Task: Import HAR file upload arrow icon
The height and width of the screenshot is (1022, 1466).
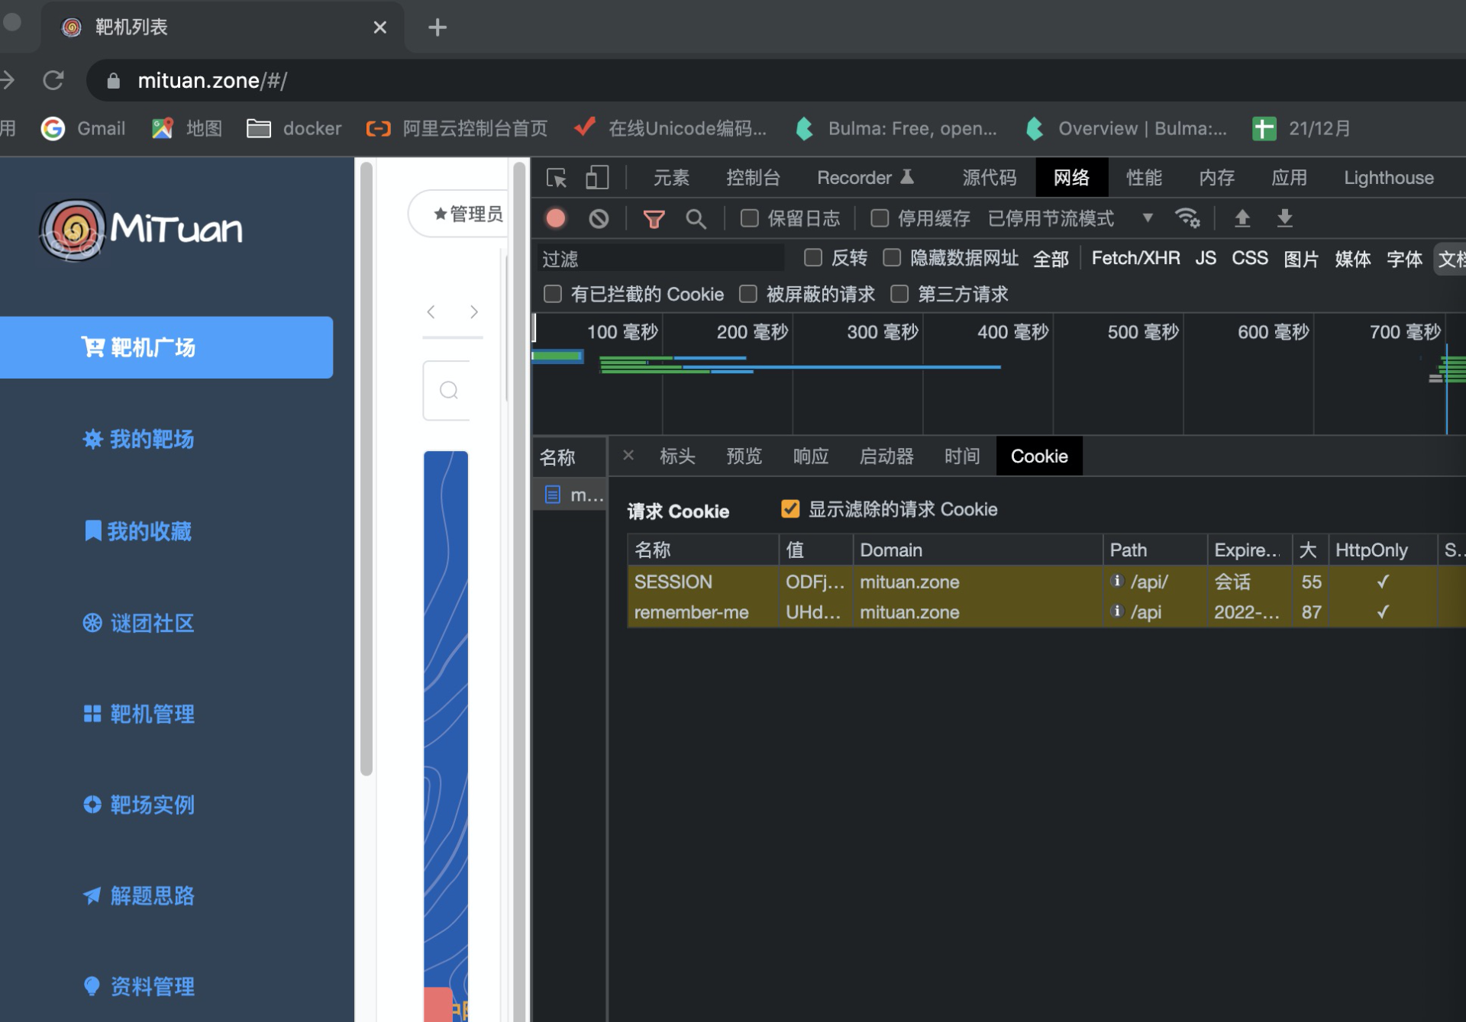Action: point(1242,218)
